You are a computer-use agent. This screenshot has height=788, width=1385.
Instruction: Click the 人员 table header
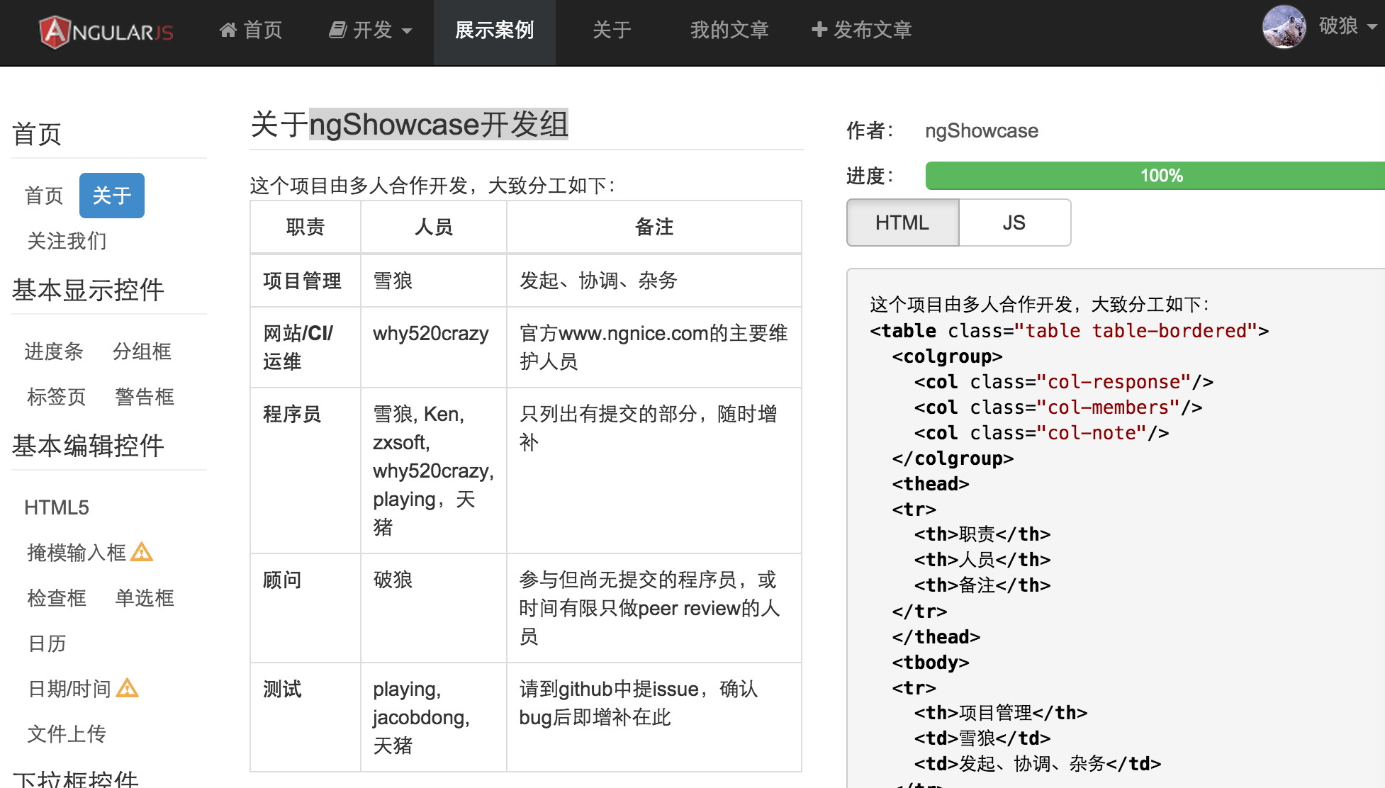point(434,227)
